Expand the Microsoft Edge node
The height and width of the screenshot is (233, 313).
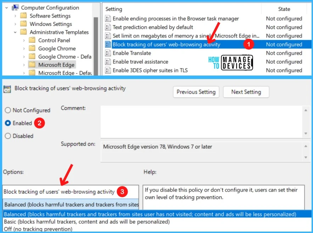pos(24,65)
